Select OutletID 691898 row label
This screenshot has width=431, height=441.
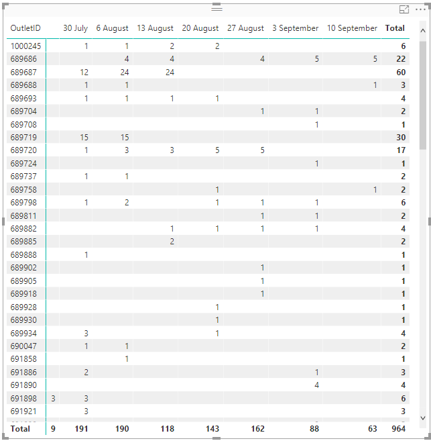(x=23, y=398)
